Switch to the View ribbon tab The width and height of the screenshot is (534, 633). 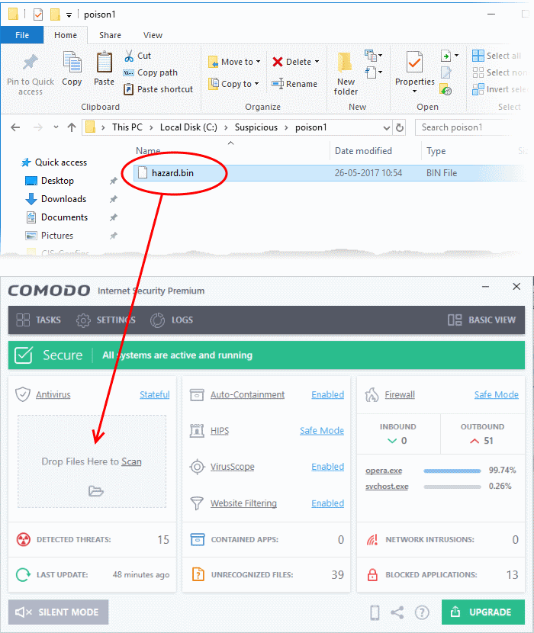coord(153,35)
